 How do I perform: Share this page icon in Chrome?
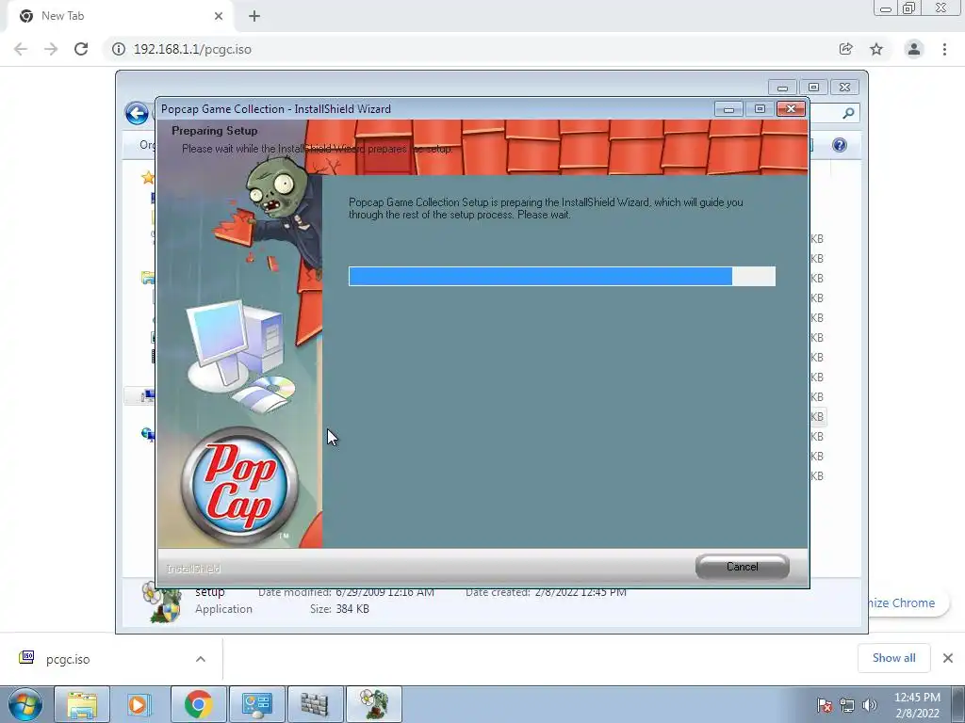click(846, 49)
